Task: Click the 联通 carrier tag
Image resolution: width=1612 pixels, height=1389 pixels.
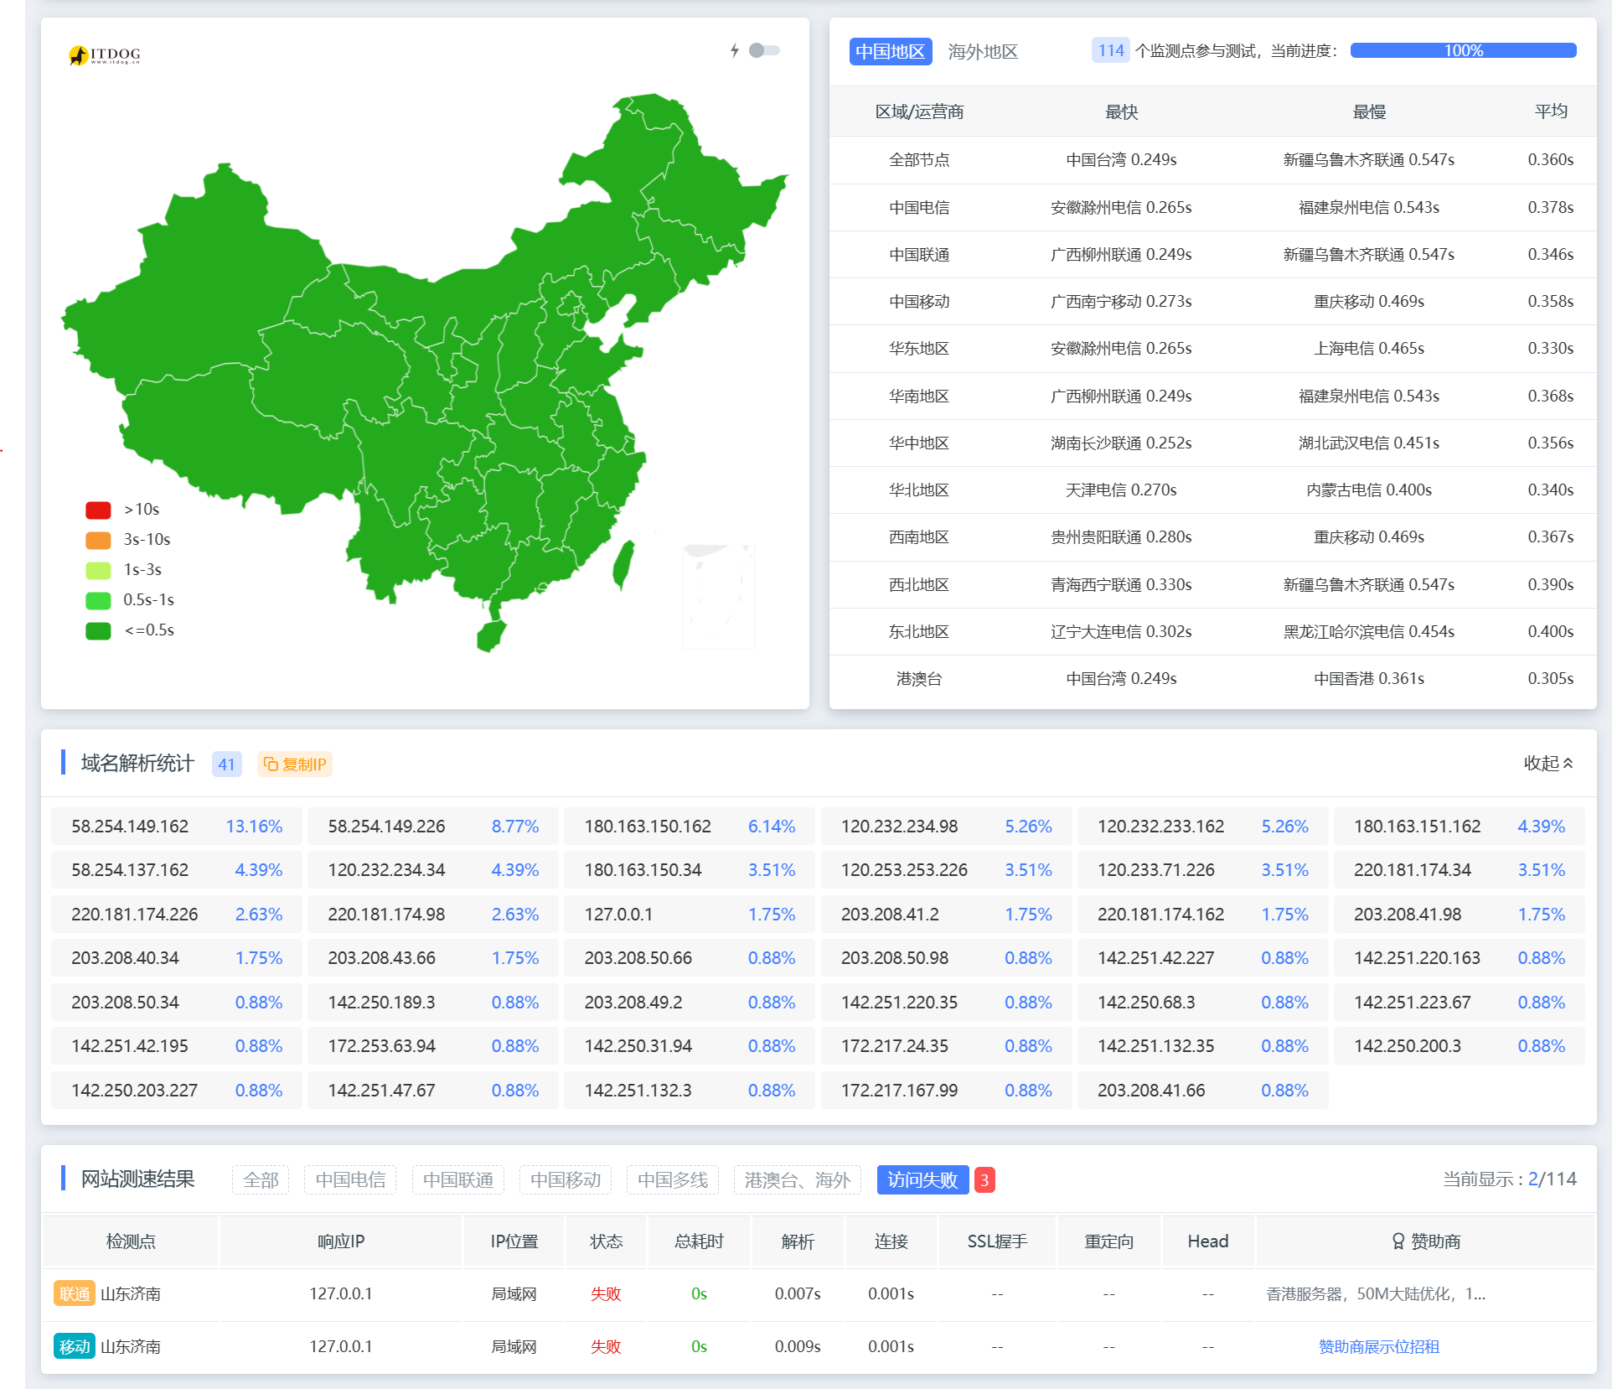Action: (75, 1293)
